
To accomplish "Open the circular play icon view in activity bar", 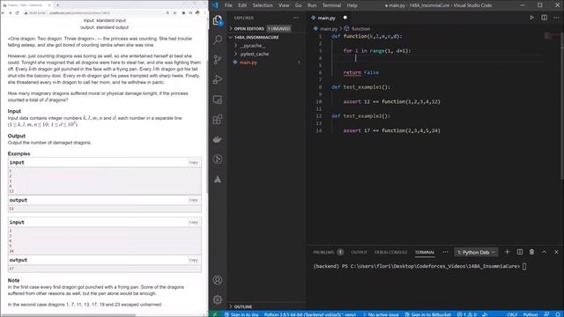I will (218, 158).
